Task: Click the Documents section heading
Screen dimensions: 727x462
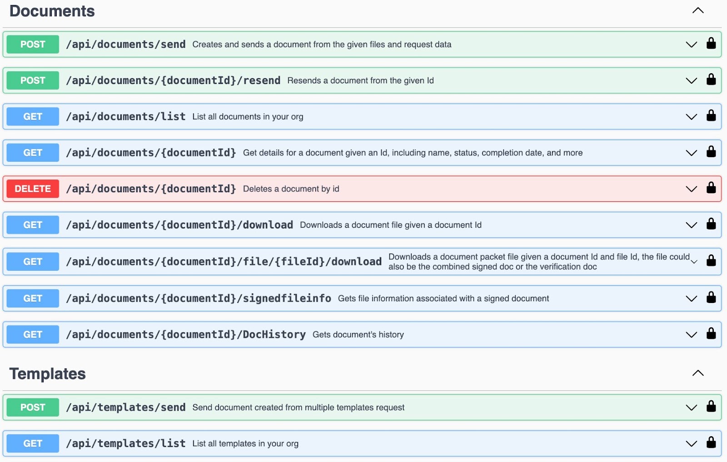Action: (52, 11)
